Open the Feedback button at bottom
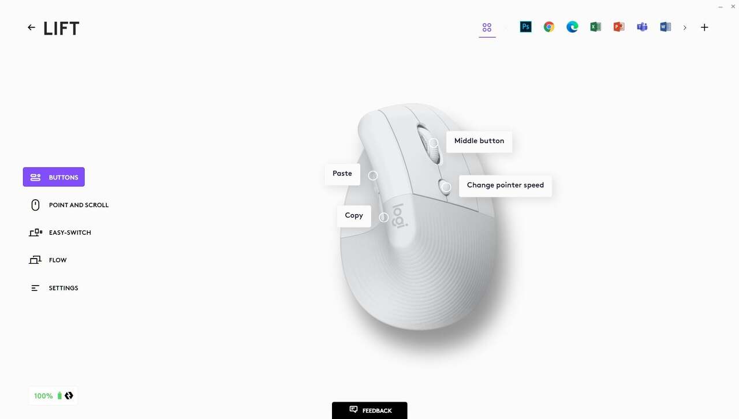Viewport: 739px width, 419px height. pyautogui.click(x=369, y=410)
